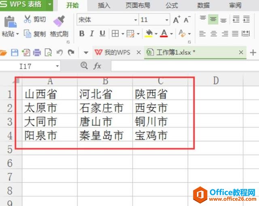Click the Cut (剪切) scissors button
Viewport: 259px width, 206px height.
pos(35,19)
